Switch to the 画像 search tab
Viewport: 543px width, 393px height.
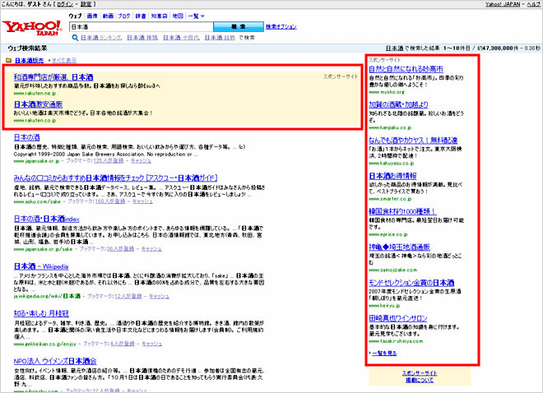pyautogui.click(x=92, y=16)
